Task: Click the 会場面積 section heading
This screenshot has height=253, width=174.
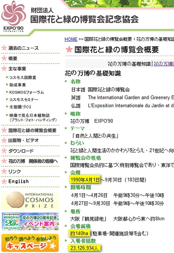Action: (x=80, y=226)
